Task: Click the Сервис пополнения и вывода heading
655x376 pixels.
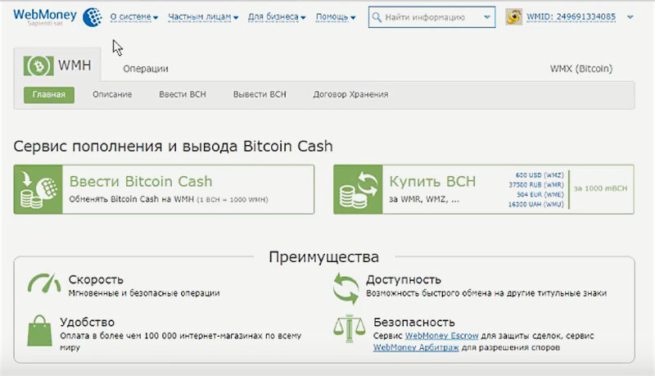Action: [173, 147]
